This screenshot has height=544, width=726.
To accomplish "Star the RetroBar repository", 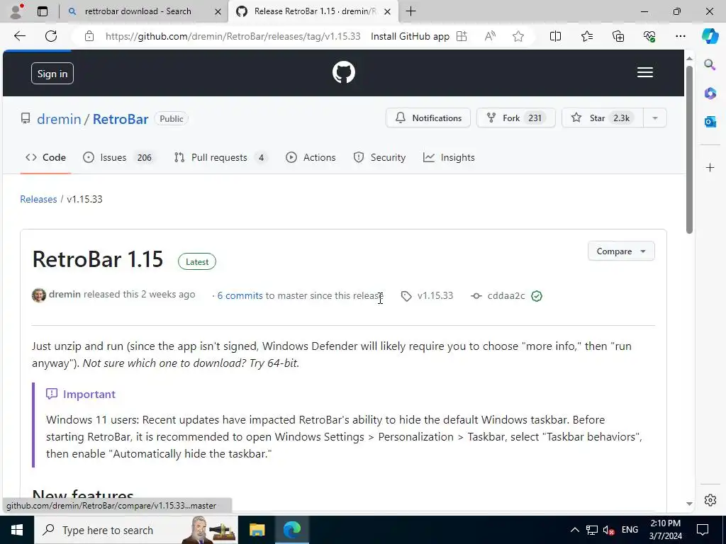I will [603, 118].
